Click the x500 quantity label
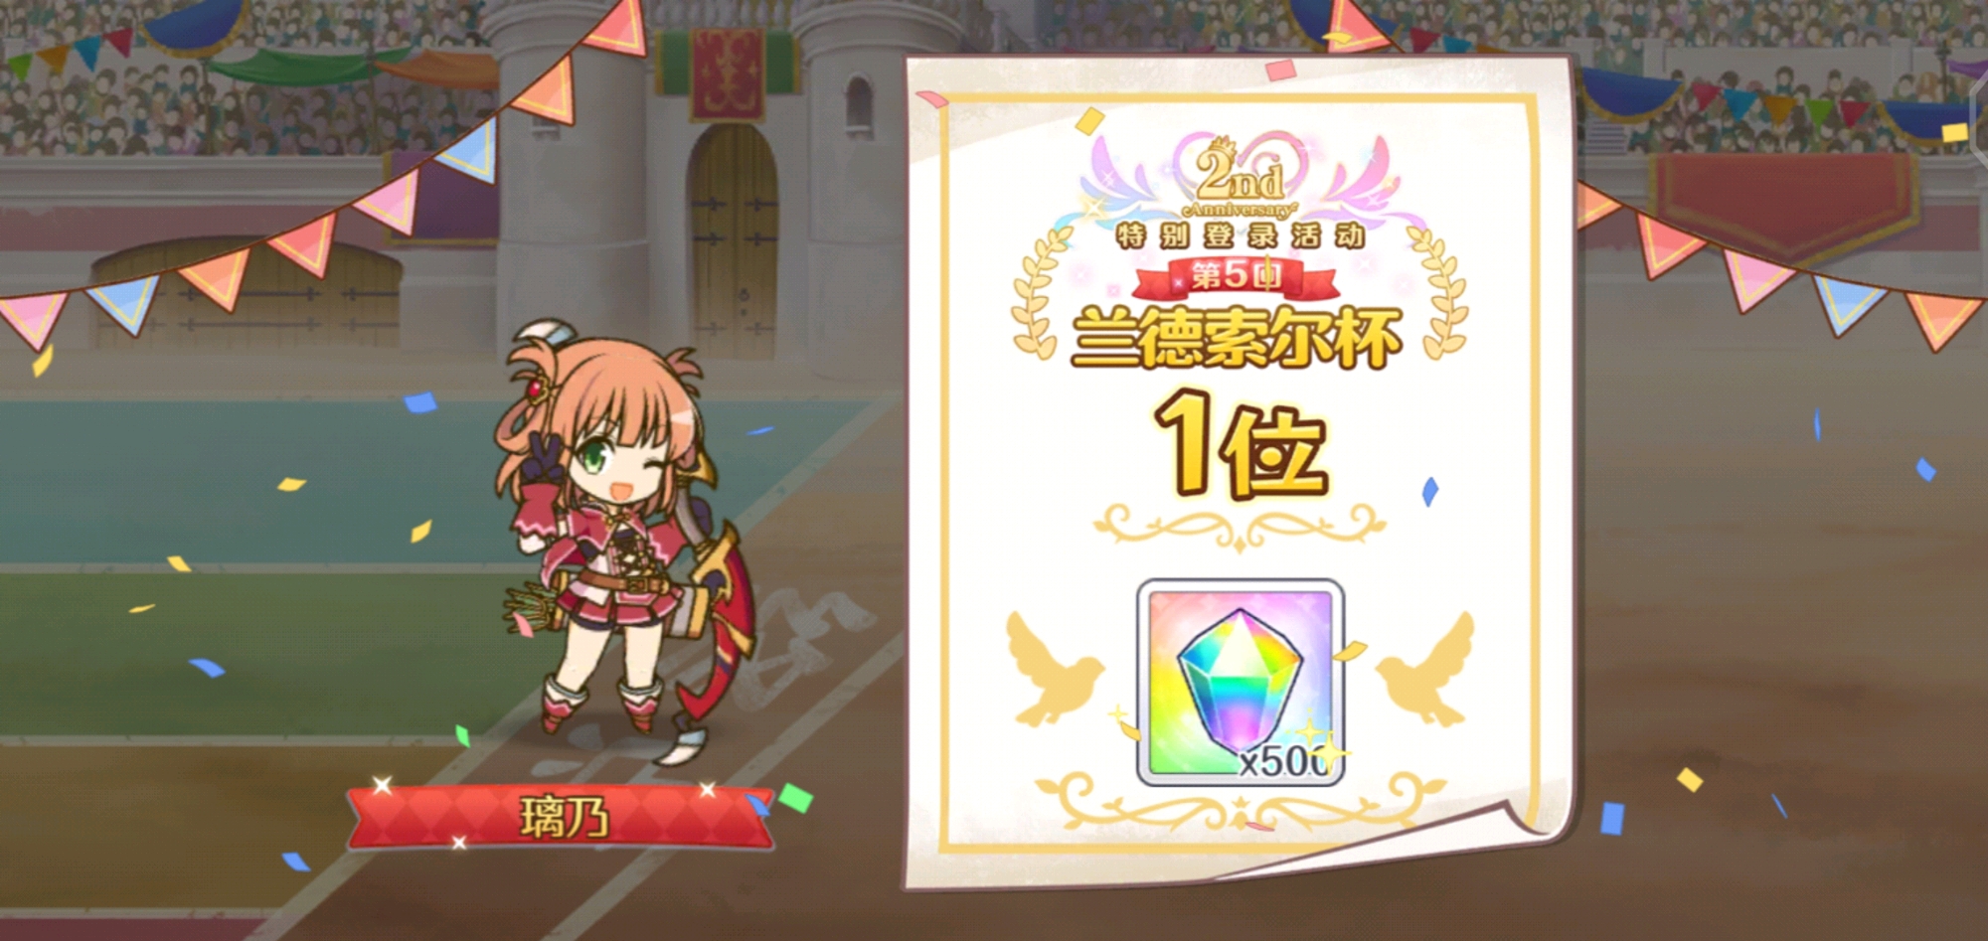The image size is (1988, 941). pyautogui.click(x=1284, y=761)
